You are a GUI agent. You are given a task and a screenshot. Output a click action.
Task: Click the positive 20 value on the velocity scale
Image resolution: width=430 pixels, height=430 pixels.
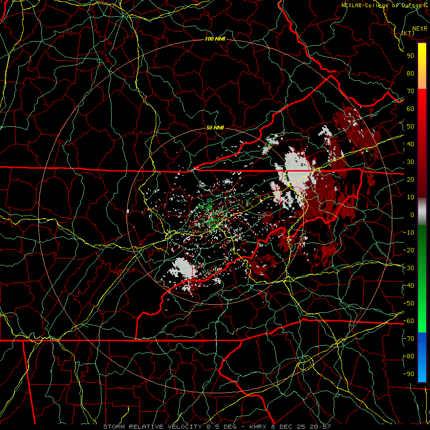click(x=410, y=179)
